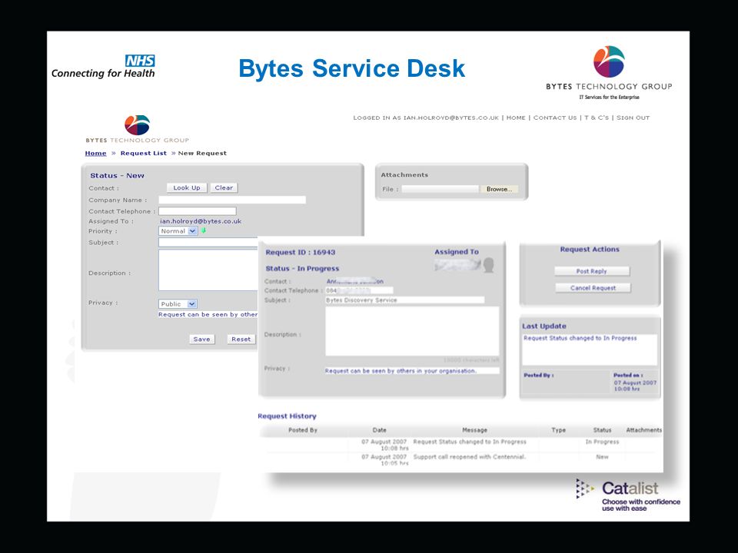Click the 'Request History' heading
This screenshot has height=553, width=738.
coord(287,416)
